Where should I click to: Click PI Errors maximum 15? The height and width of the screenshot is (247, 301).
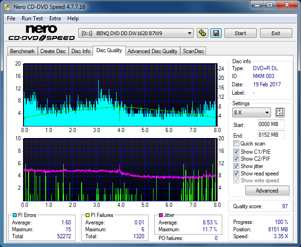(x=68, y=229)
